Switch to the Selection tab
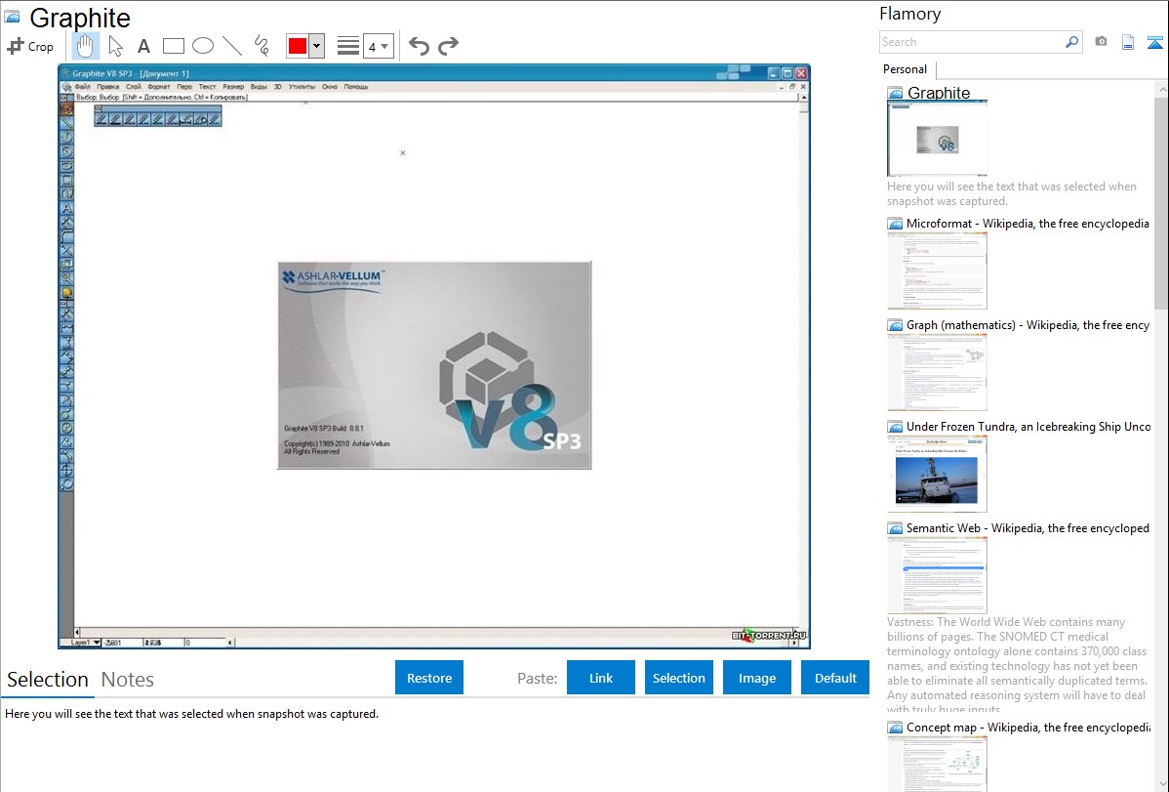This screenshot has width=1169, height=792. point(48,680)
